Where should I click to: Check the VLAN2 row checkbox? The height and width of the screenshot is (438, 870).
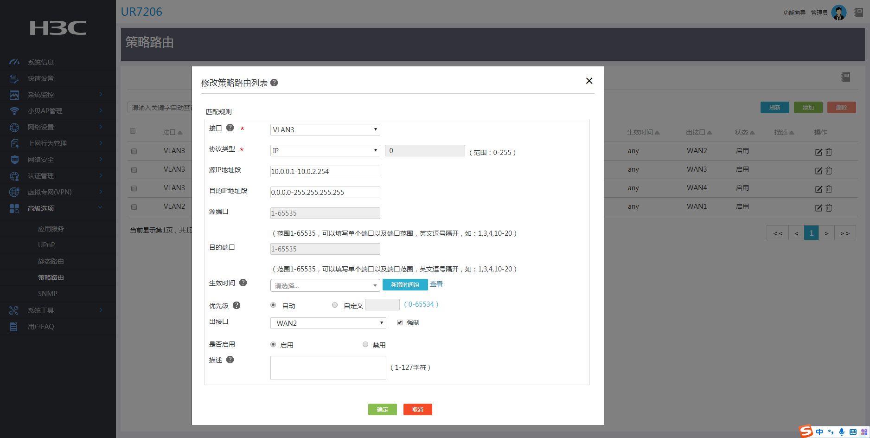coord(134,207)
